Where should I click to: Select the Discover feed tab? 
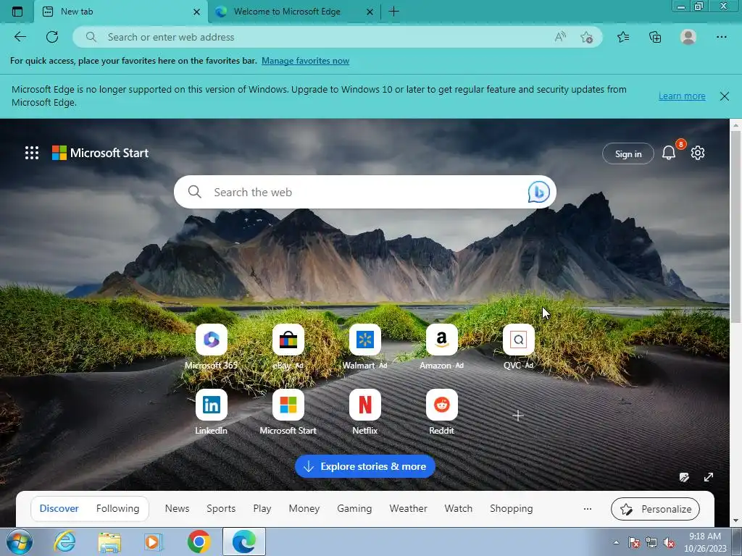tap(59, 509)
